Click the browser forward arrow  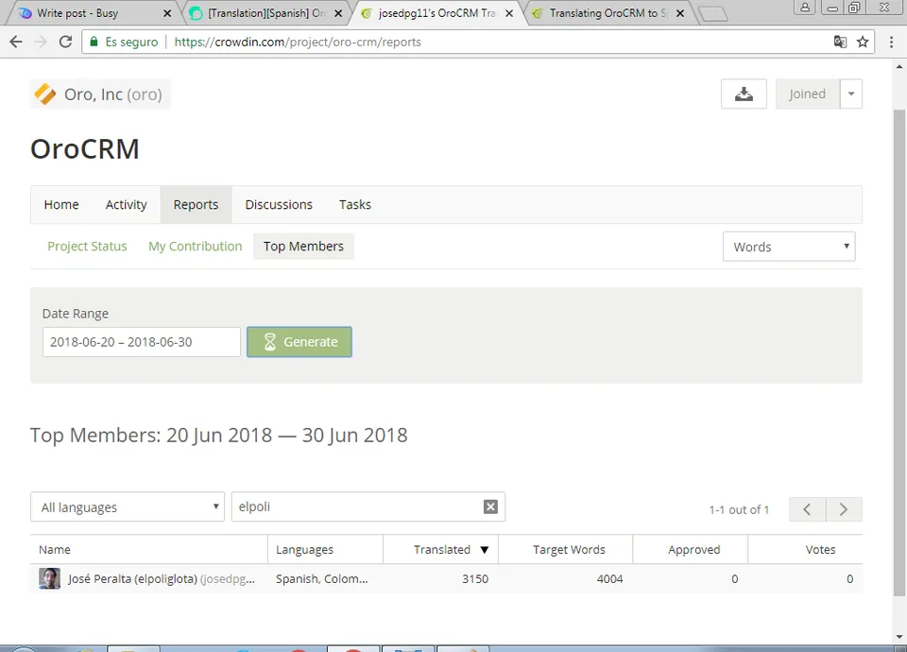(41, 42)
